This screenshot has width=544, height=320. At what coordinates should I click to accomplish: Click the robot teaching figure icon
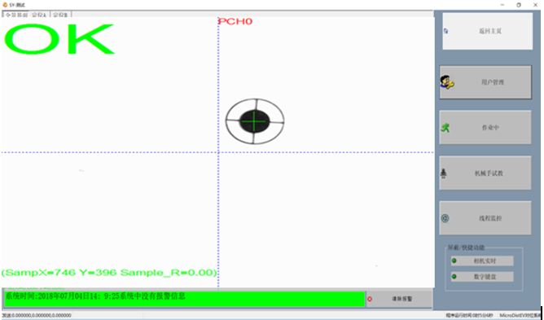pos(443,173)
